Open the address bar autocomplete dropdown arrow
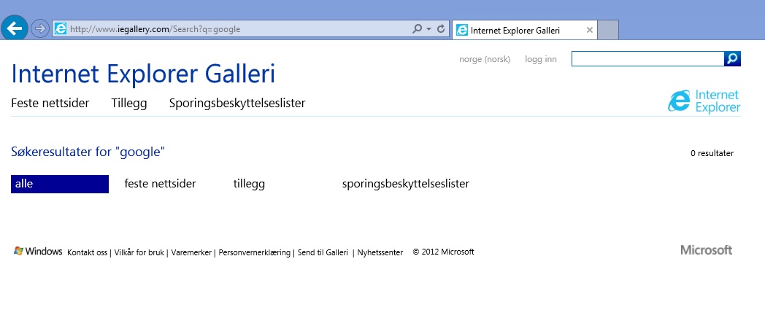 [428, 29]
